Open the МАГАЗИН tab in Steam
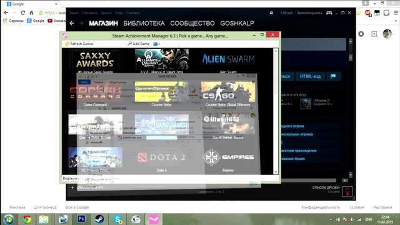The image size is (400, 225). 103,23
